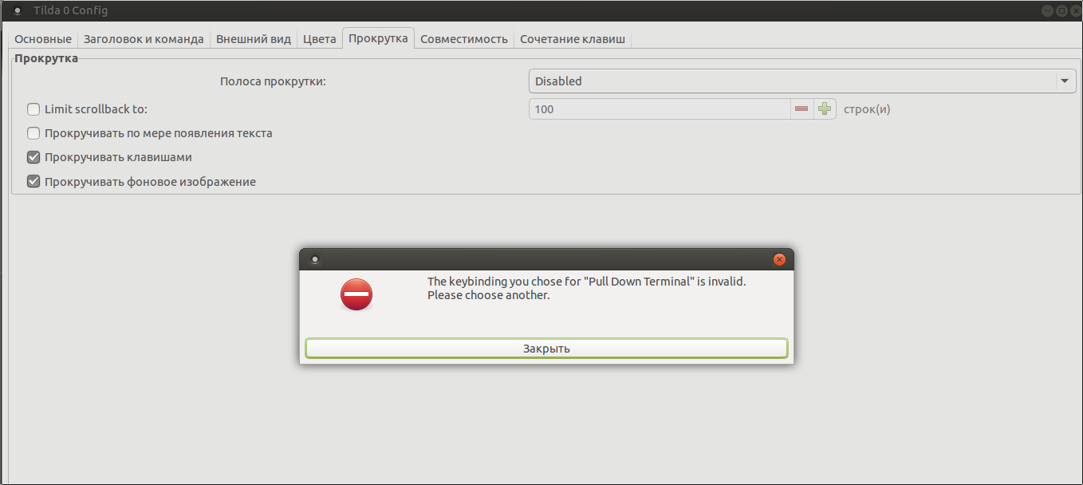Maximize the Tilda 0 Config window

click(x=1061, y=11)
